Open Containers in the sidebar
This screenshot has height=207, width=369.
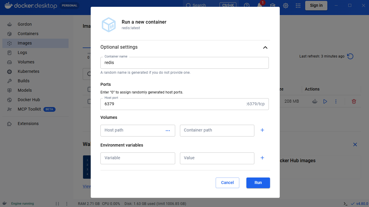pos(35,34)
